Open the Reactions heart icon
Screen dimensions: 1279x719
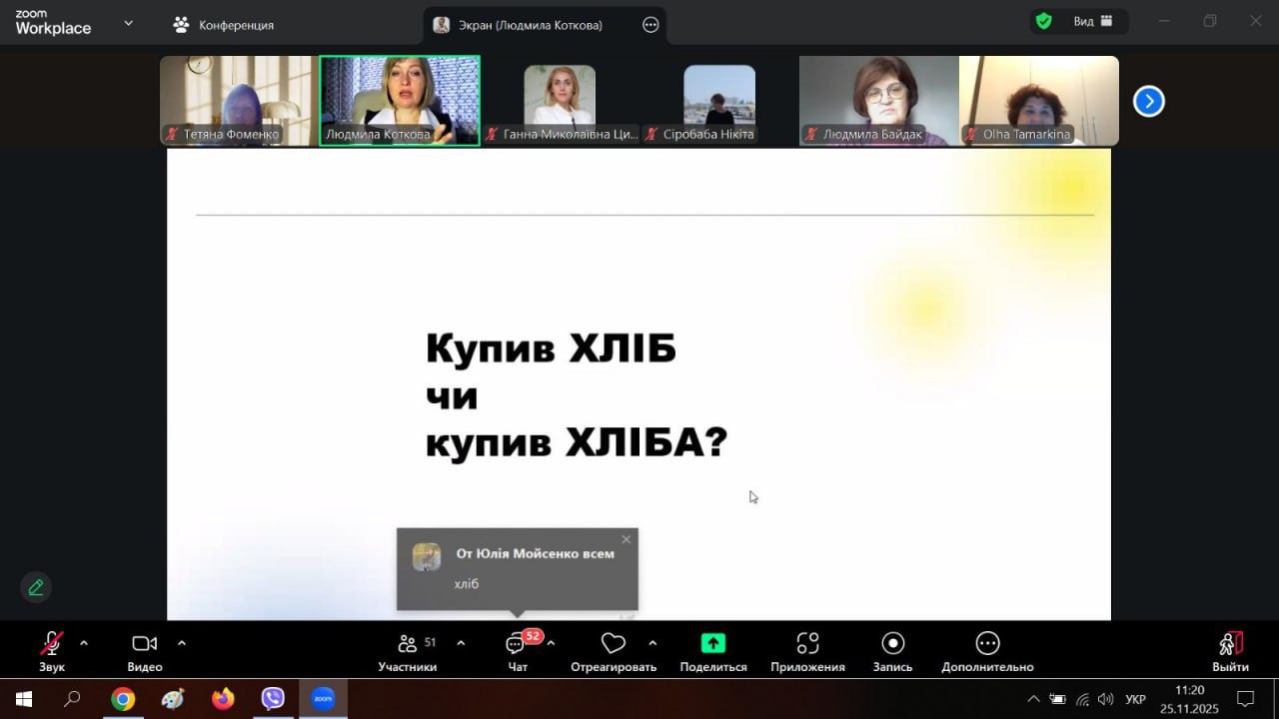(x=613, y=643)
